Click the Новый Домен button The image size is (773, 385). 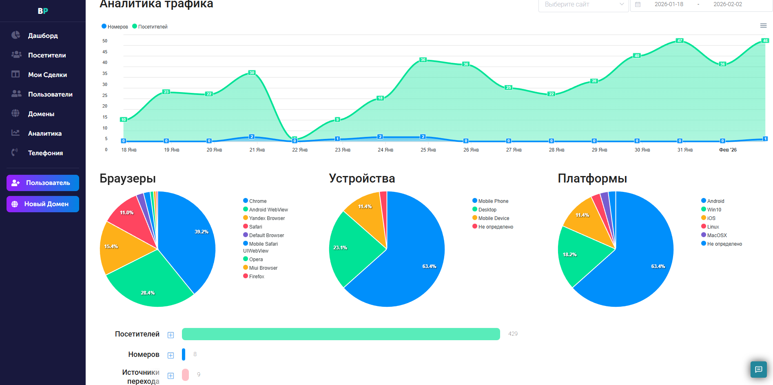(x=43, y=204)
